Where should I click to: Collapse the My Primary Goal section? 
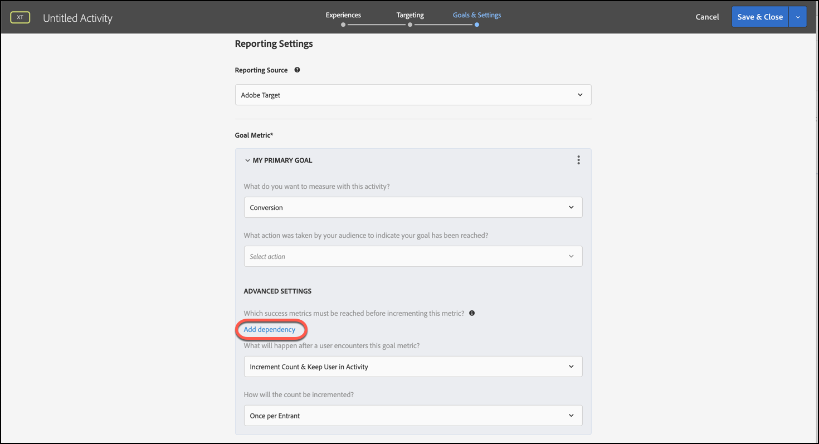pos(247,160)
